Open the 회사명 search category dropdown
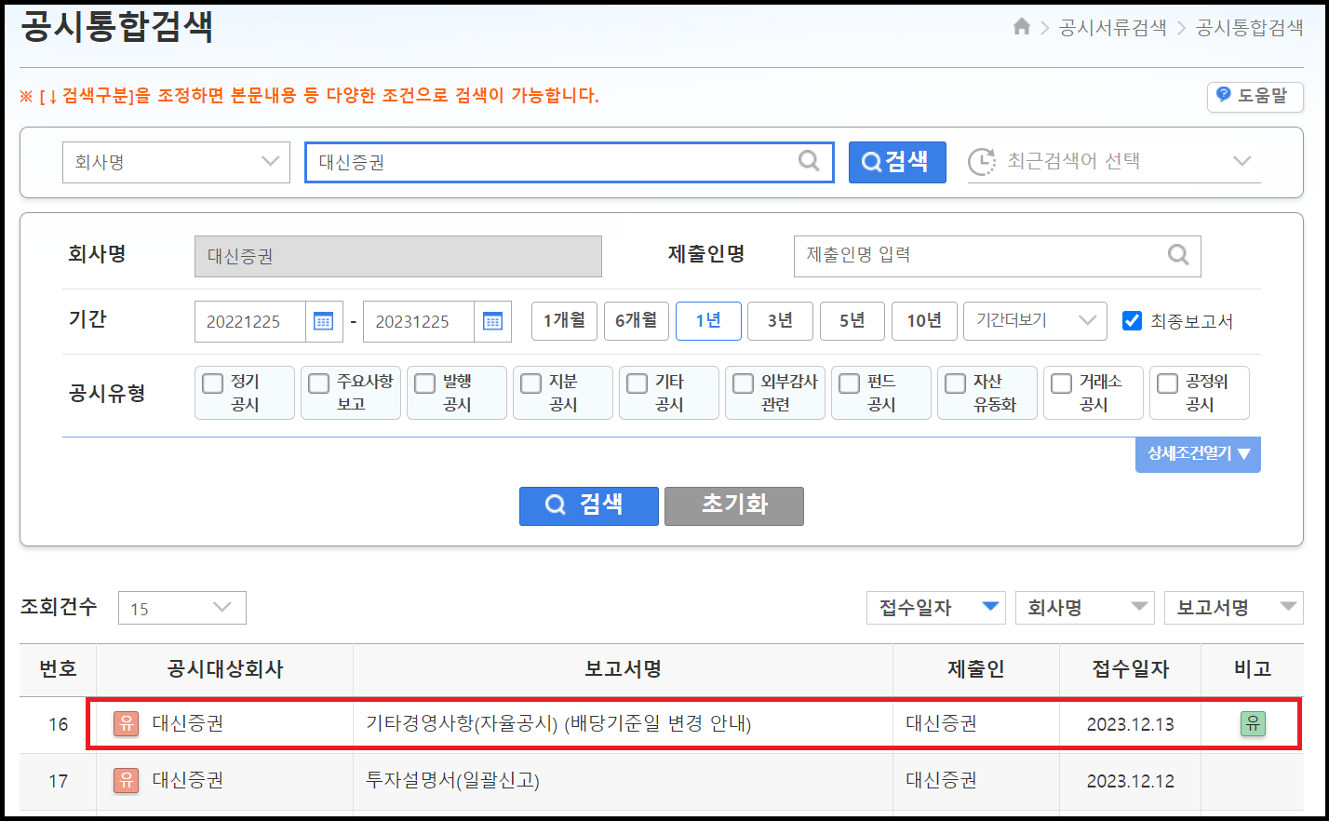The width and height of the screenshot is (1329, 821). click(176, 162)
